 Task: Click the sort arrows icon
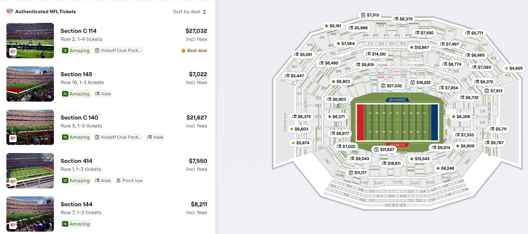click(205, 12)
